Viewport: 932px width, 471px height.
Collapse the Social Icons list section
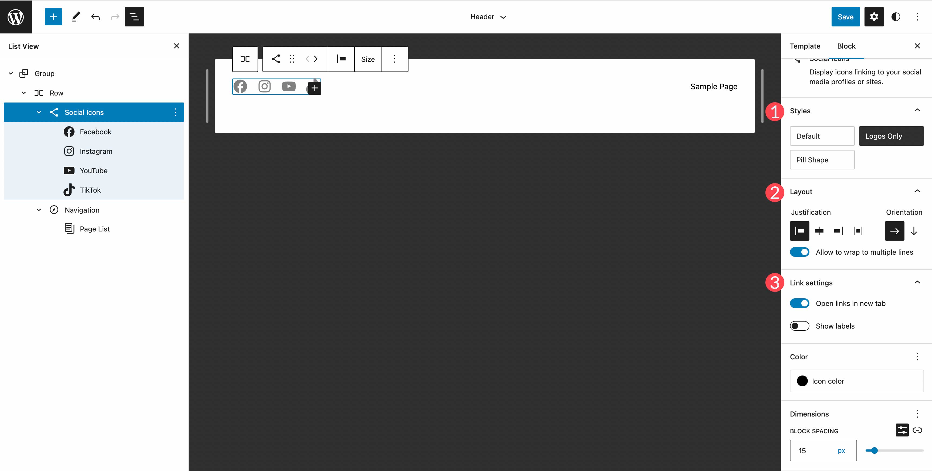38,112
